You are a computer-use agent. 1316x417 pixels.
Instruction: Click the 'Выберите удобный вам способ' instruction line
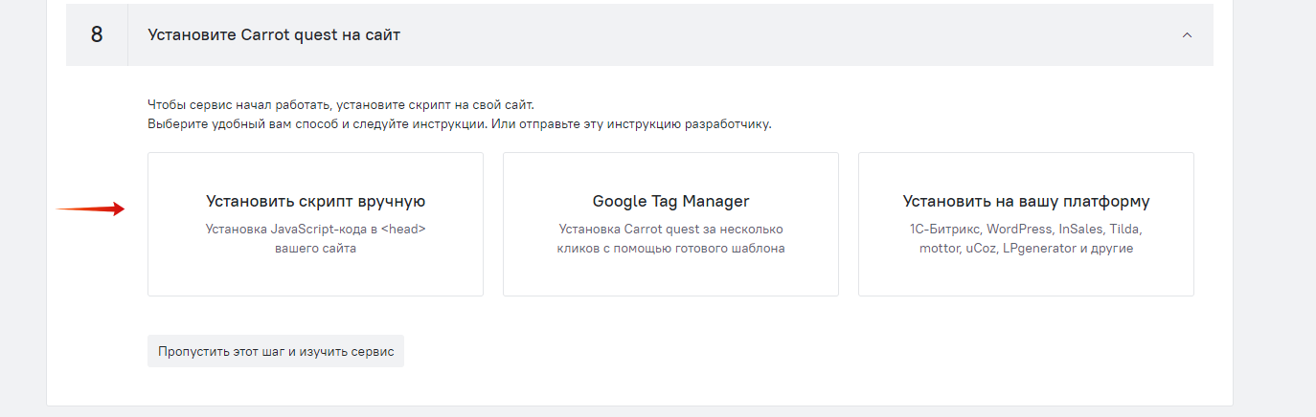[x=459, y=124]
